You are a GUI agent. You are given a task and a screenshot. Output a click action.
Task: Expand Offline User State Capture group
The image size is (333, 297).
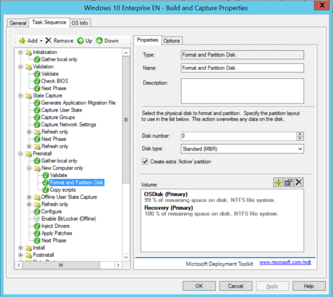point(29,197)
